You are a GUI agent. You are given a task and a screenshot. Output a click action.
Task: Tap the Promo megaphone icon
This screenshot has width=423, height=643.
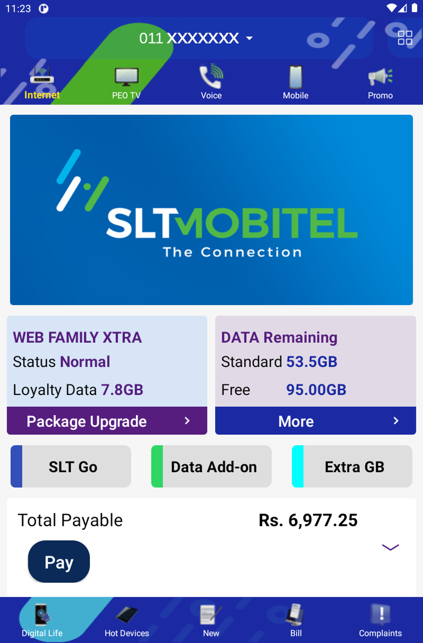380,78
